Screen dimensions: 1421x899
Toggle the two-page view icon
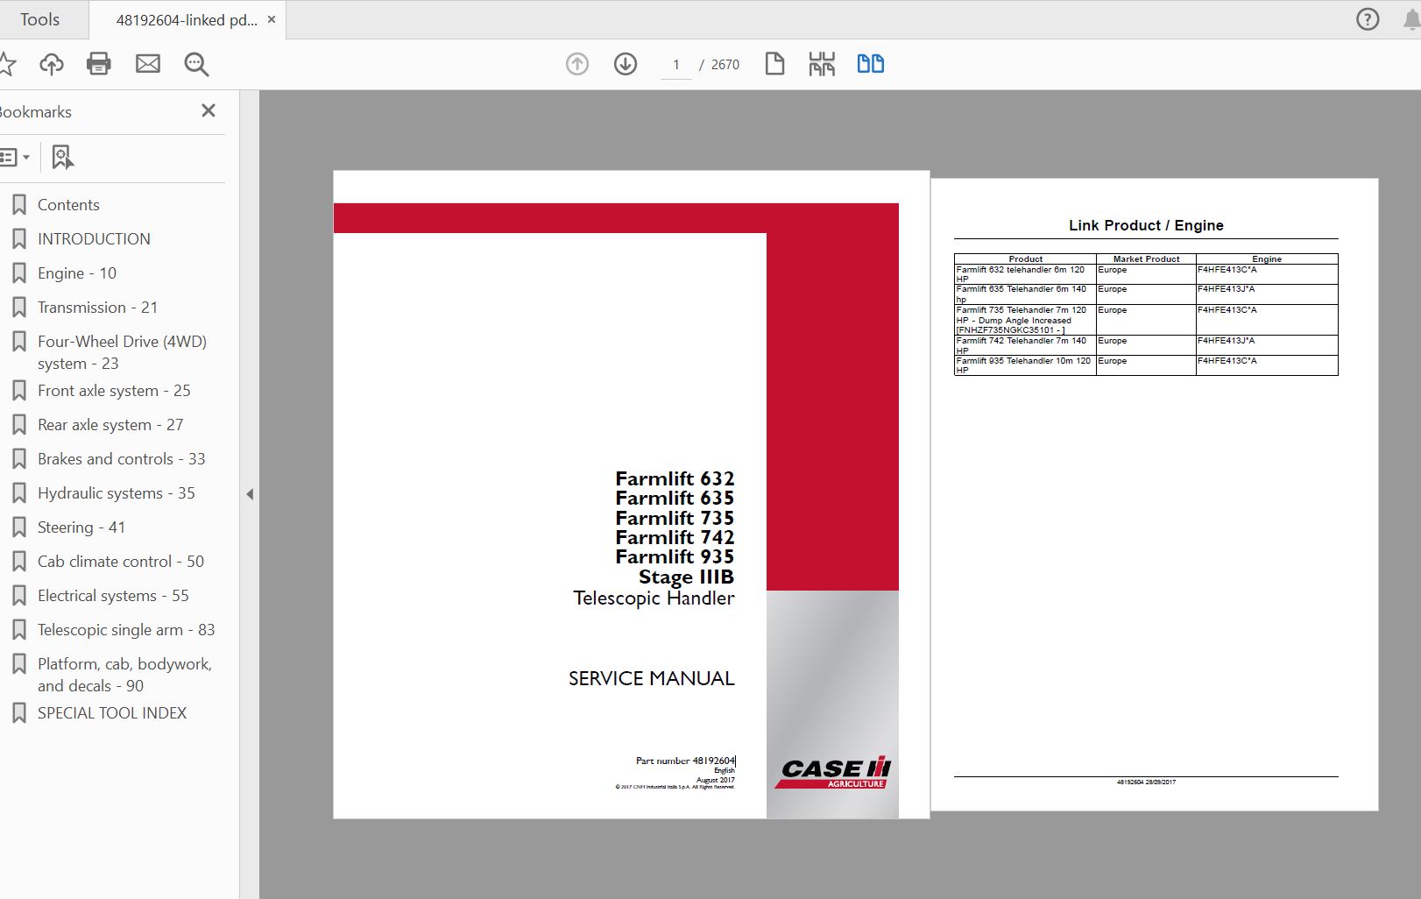[x=870, y=64]
